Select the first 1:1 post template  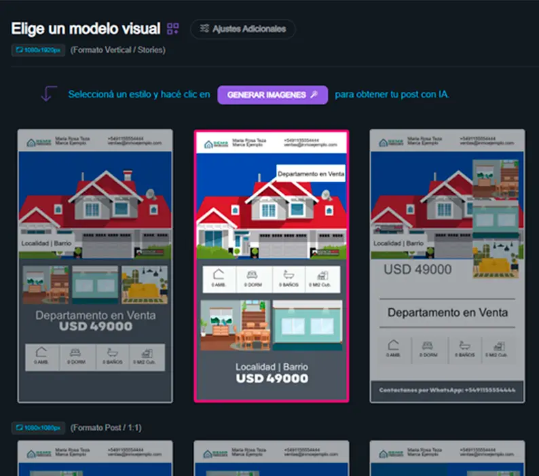pyautogui.click(x=95, y=458)
